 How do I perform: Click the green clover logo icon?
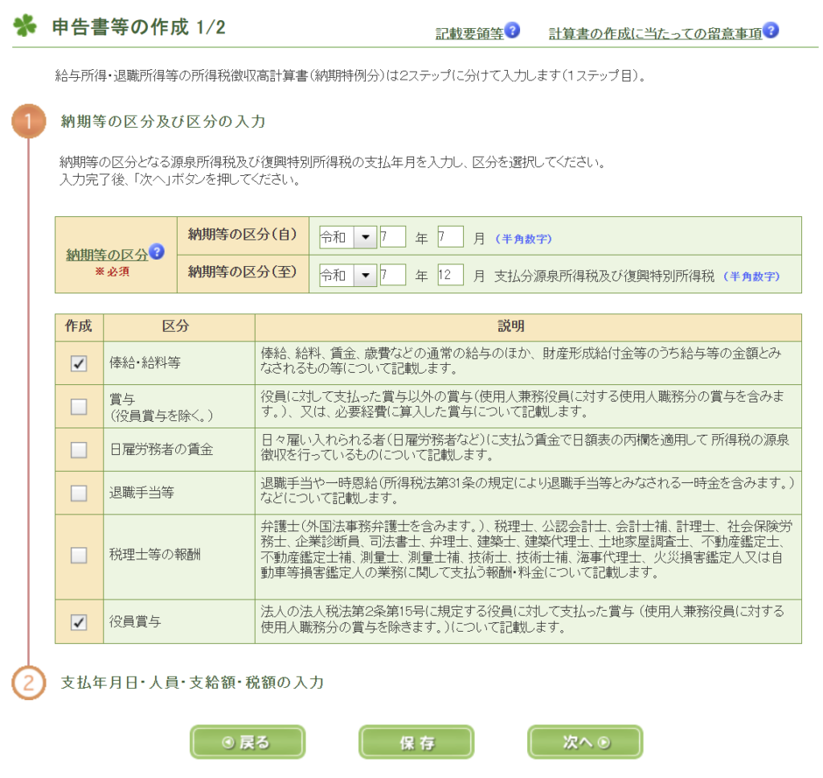tap(25, 27)
